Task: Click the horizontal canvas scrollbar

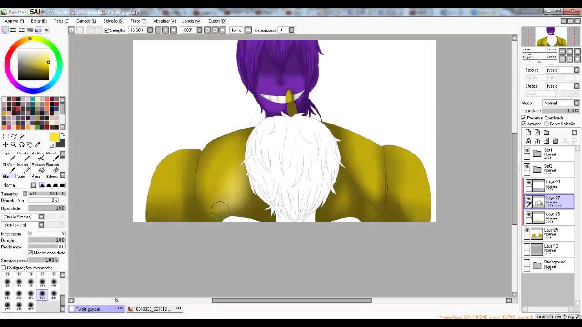Action: coord(291,301)
